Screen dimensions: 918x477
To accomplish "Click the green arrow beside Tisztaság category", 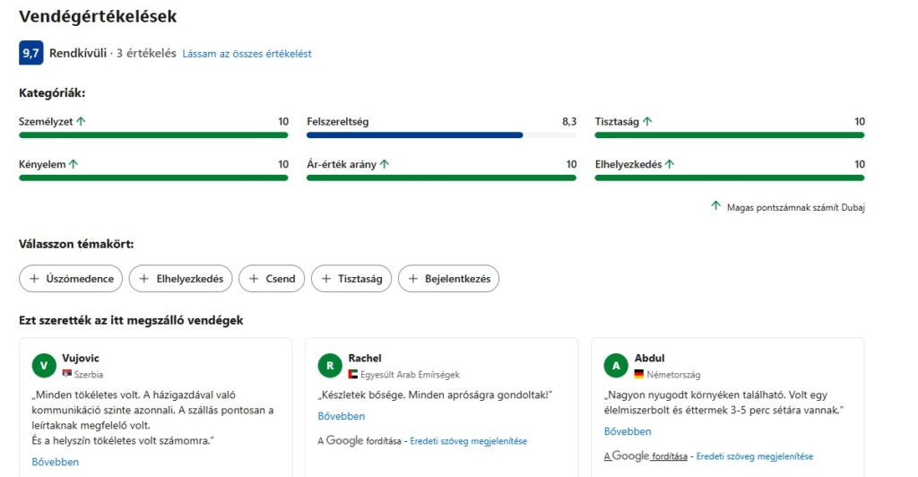I will [647, 121].
